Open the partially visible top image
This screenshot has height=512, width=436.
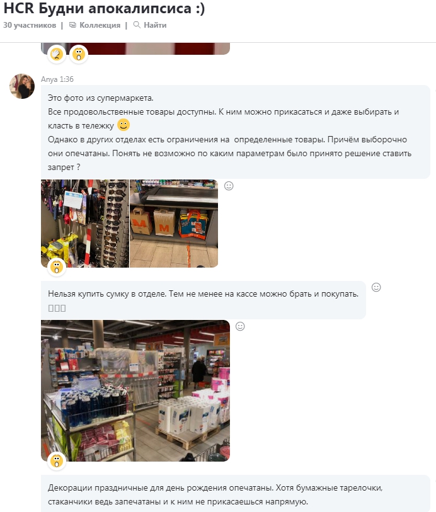(x=135, y=48)
